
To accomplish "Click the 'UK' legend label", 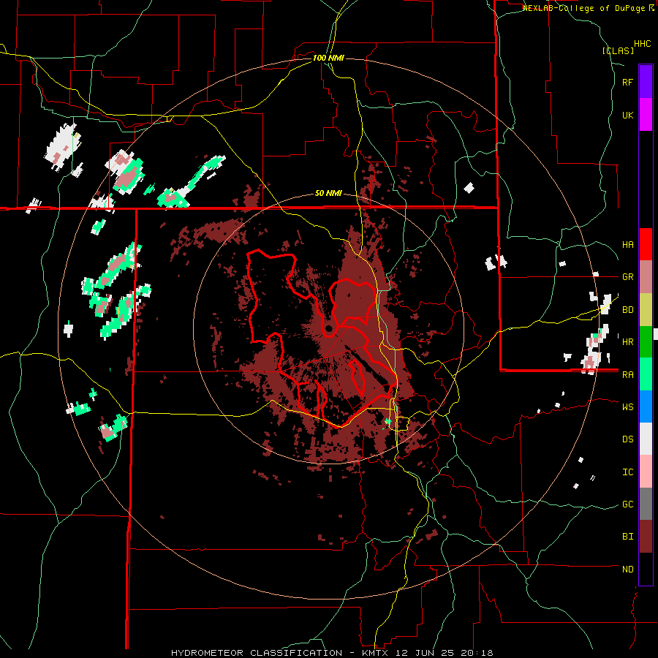I will coord(627,115).
